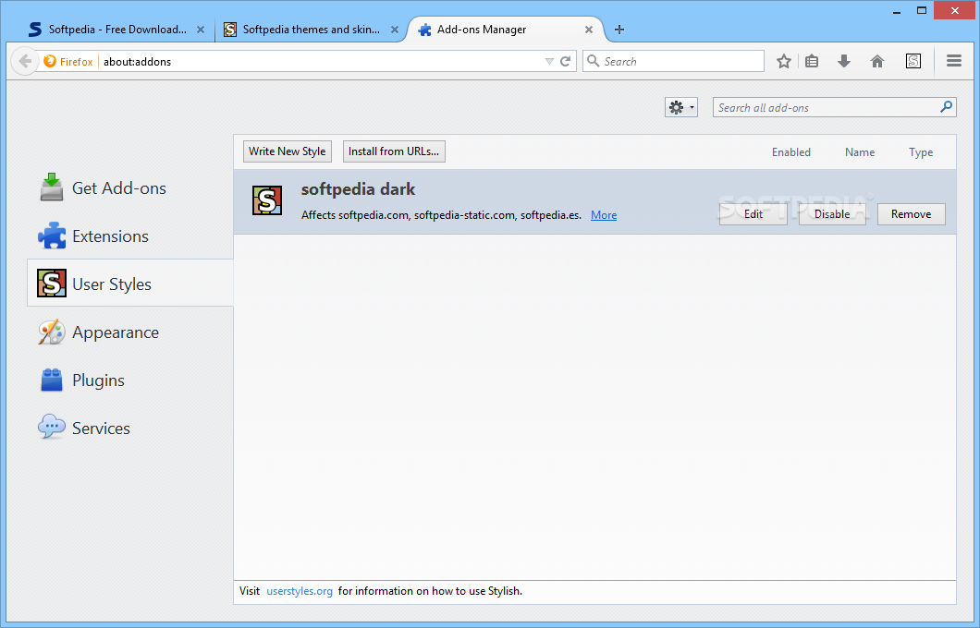Open the Services category
Screen dimensions: 980x628
130,429
